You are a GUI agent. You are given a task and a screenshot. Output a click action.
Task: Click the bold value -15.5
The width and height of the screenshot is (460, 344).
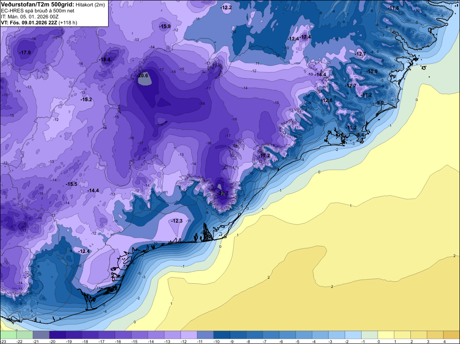(x=72, y=184)
